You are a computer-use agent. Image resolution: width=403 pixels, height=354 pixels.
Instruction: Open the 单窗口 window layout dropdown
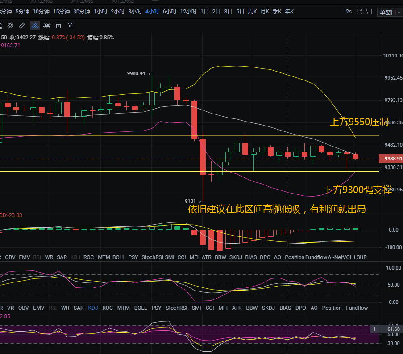[390, 12]
